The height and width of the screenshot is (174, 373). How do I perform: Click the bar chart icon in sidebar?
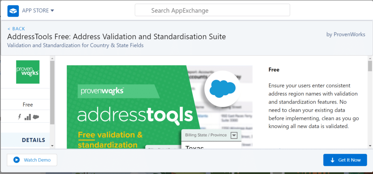click(28, 117)
